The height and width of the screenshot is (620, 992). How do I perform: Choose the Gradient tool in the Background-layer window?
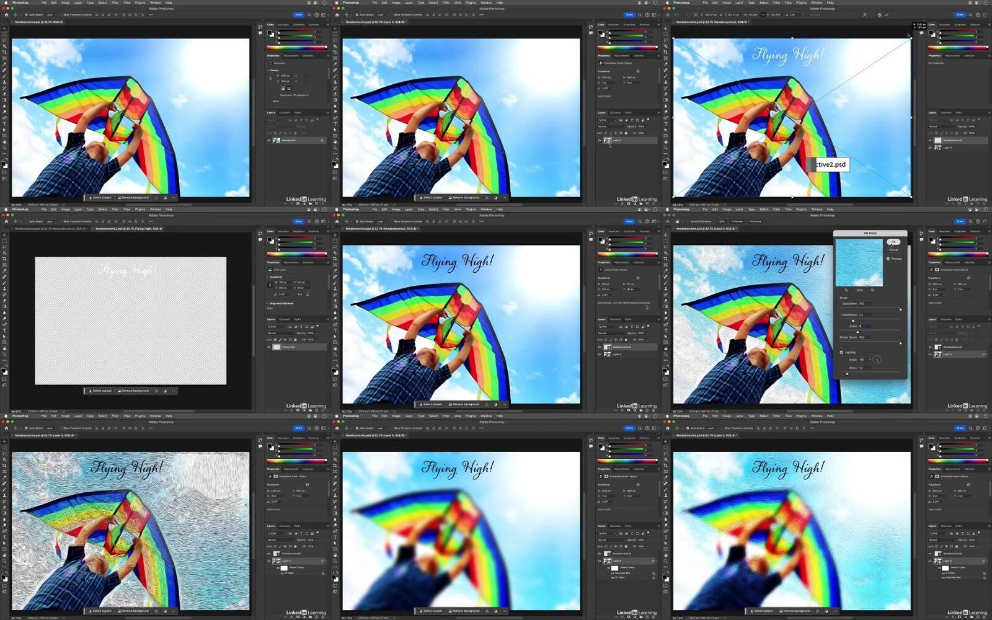(4, 99)
